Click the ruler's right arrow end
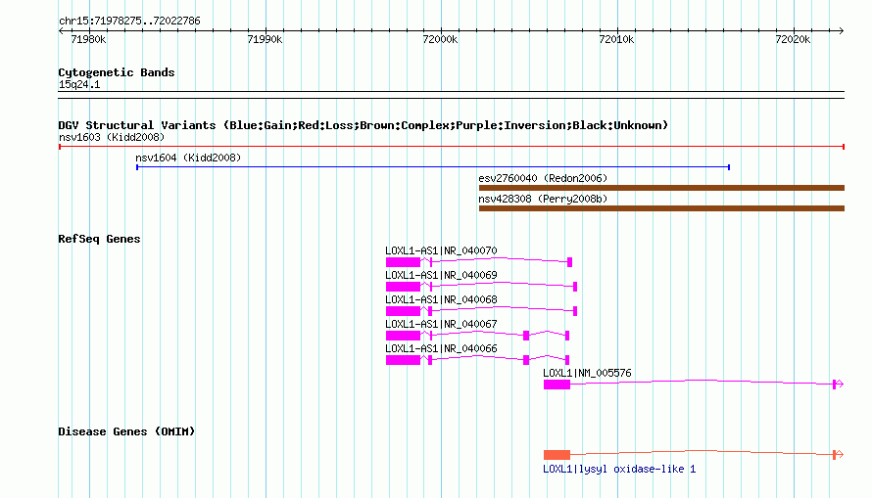This screenshot has width=872, height=498. point(842,31)
